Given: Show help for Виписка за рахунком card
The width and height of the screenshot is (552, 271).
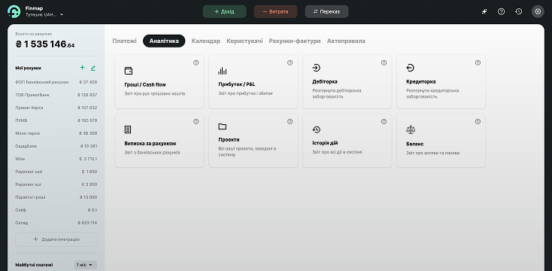Looking at the screenshot, I should coord(196,122).
